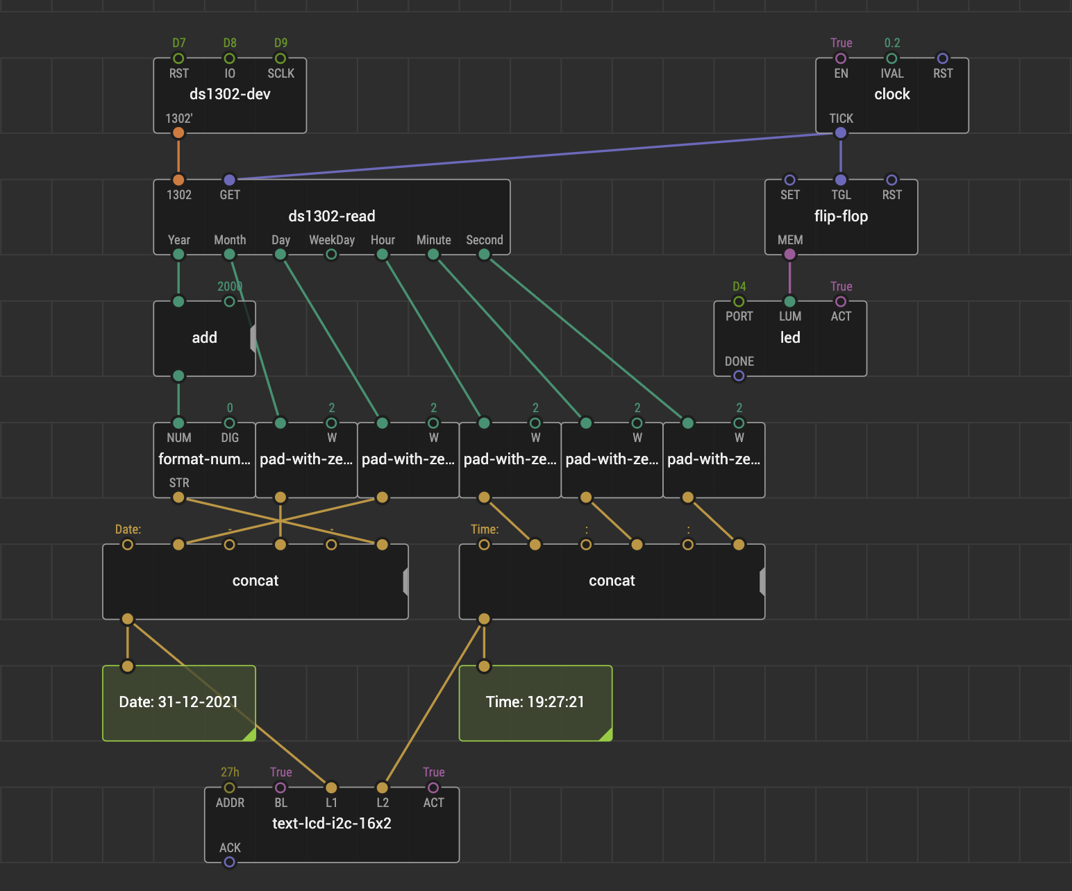Click the L2 pin on text-lcd node
Image resolution: width=1072 pixels, height=891 pixels.
[383, 788]
